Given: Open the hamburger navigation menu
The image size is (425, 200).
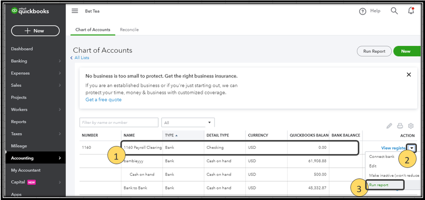Looking at the screenshot, I should click(x=75, y=11).
